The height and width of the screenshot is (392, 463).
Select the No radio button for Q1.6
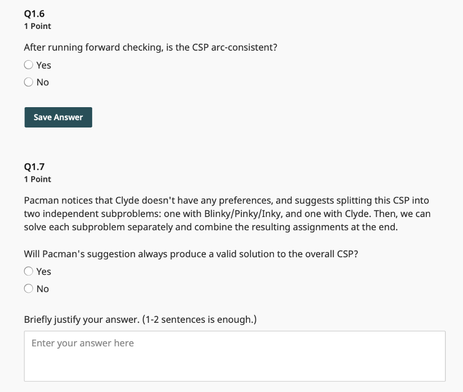[28, 82]
